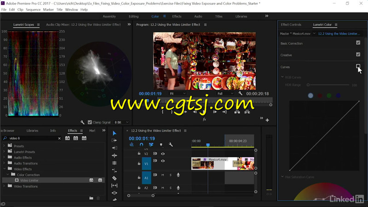Select the Slide tool
Image resolution: width=368 pixels, height=207 pixels.
pyautogui.click(x=114, y=193)
